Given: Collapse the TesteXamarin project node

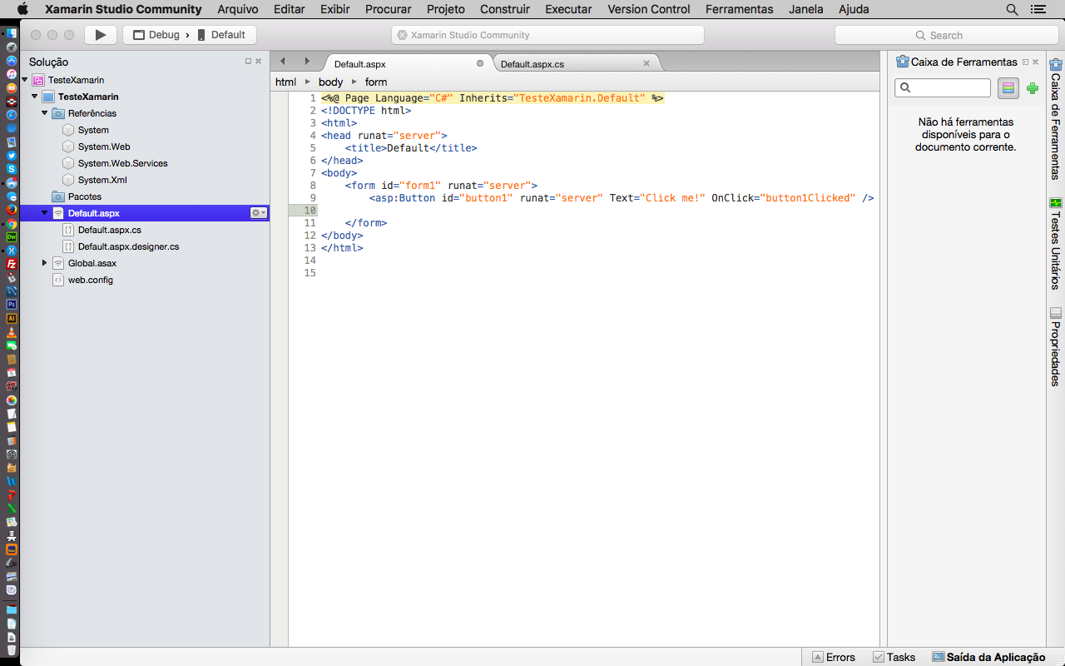Looking at the screenshot, I should click(35, 97).
